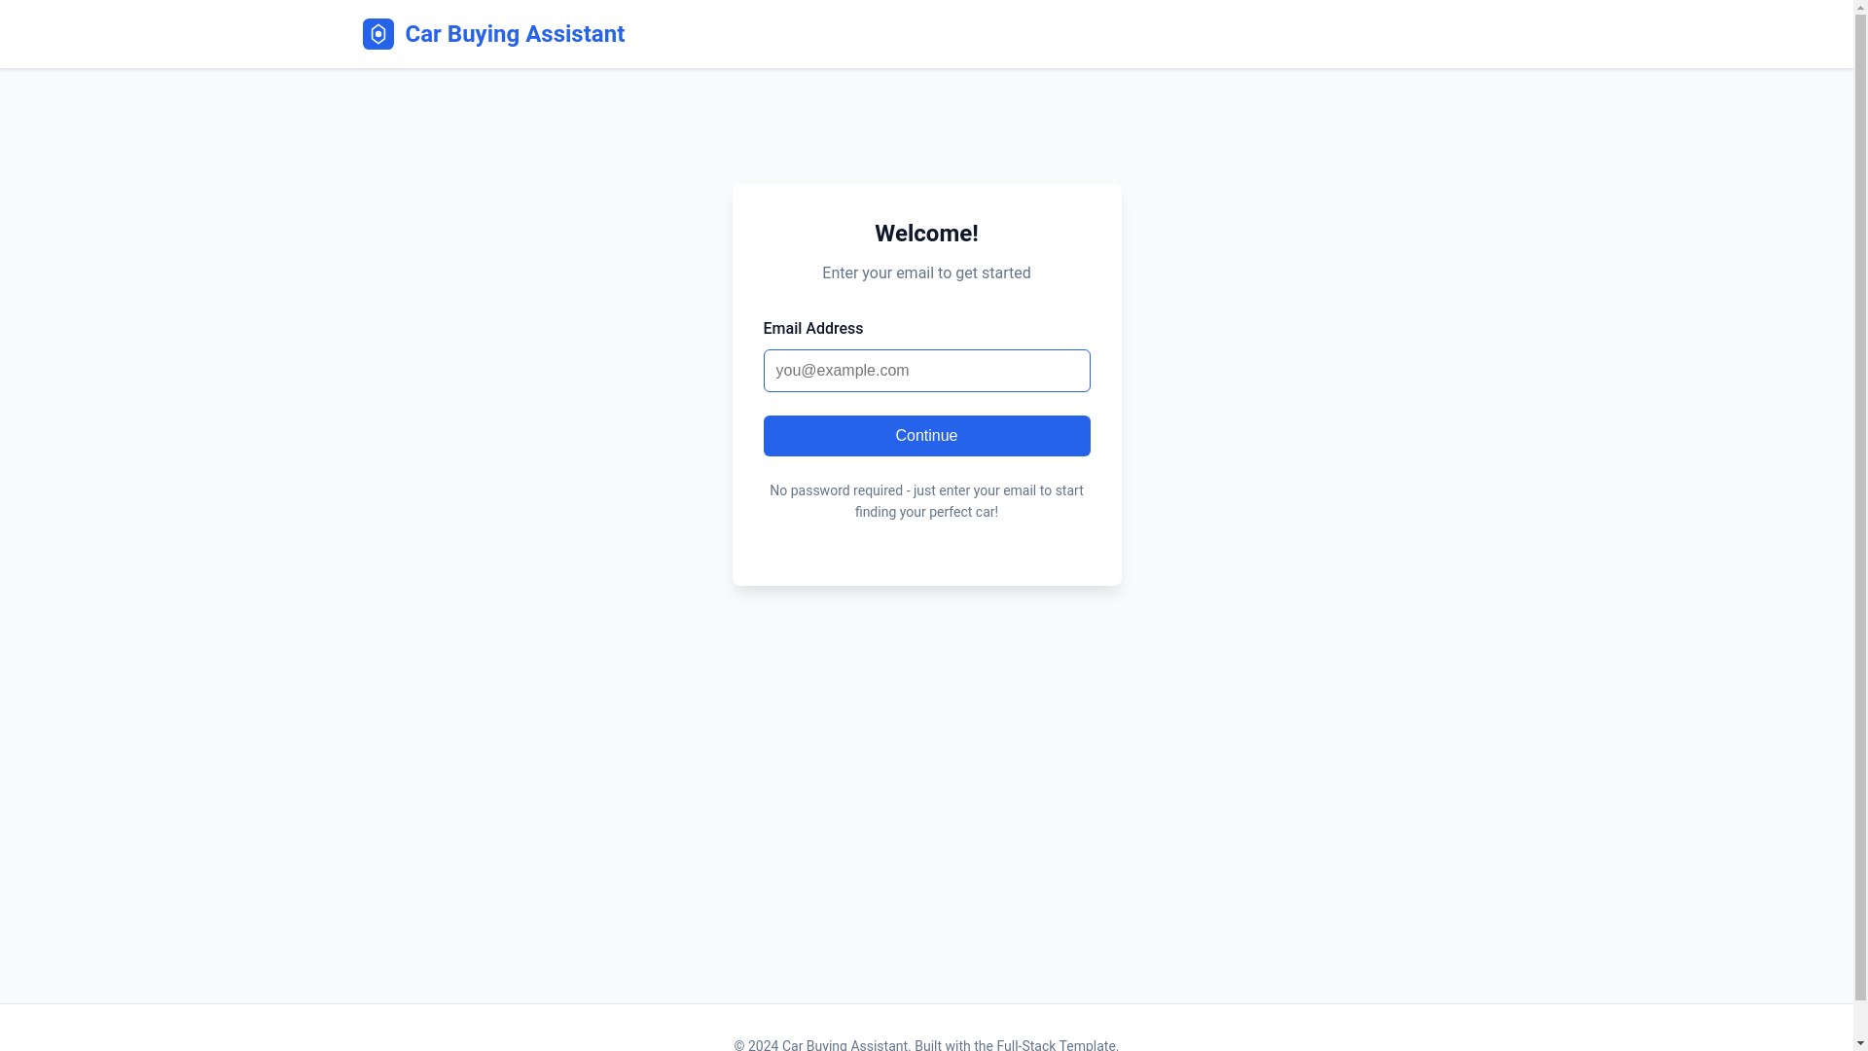Click the word 'Car' in header title
The width and height of the screenshot is (1868, 1051).
423,34
